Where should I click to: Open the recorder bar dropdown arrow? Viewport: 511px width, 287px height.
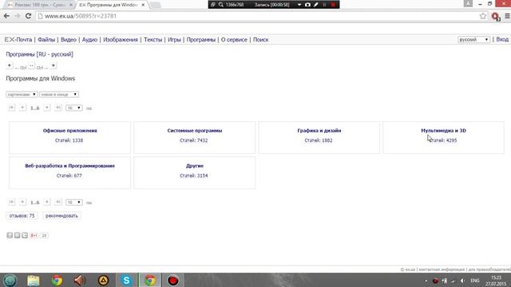299,5
